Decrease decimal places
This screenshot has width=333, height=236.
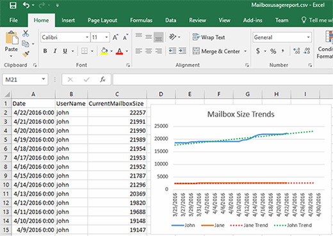point(307,51)
